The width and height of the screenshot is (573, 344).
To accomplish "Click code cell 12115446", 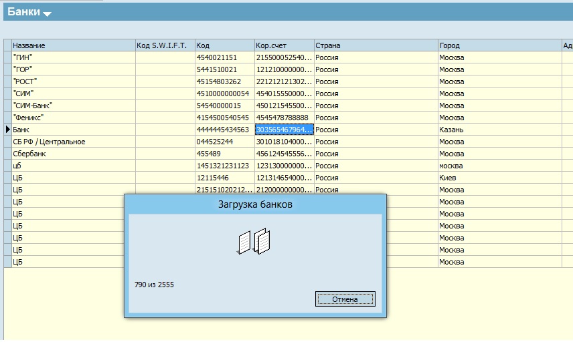I will [x=225, y=178].
